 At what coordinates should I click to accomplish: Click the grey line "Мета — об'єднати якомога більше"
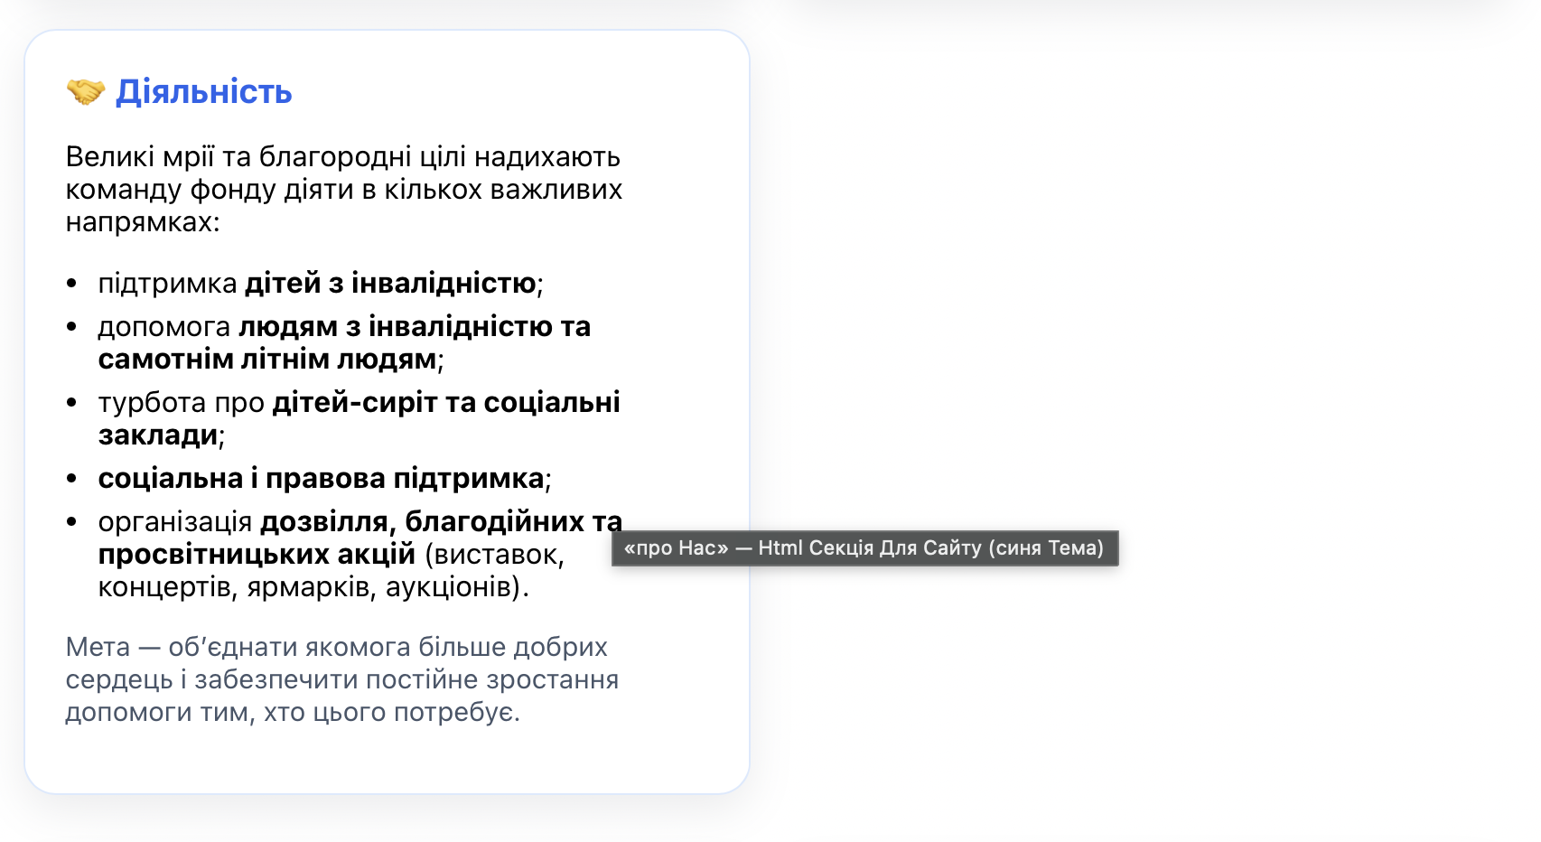click(336, 648)
